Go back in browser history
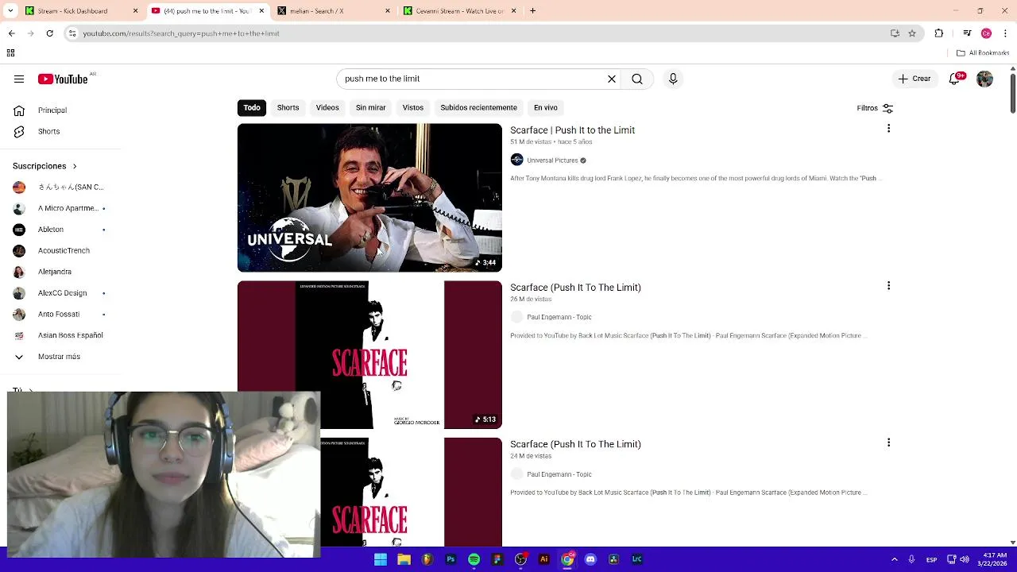The image size is (1017, 572). pyautogui.click(x=11, y=33)
